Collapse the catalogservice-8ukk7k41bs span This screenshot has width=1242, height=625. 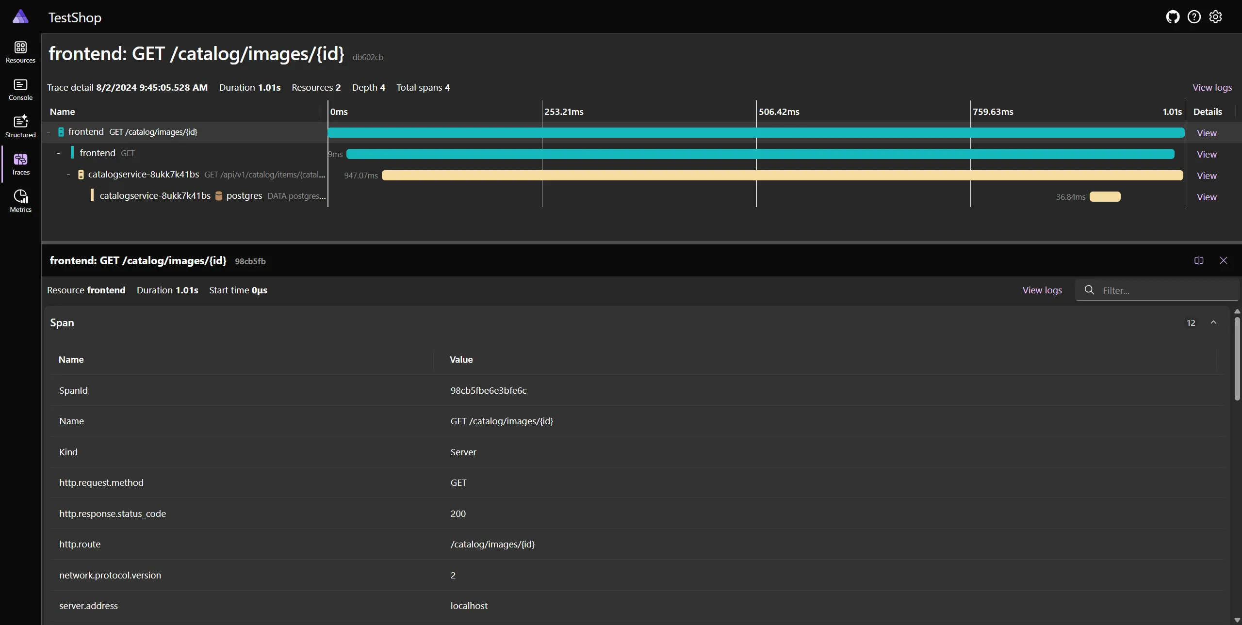pyautogui.click(x=69, y=175)
